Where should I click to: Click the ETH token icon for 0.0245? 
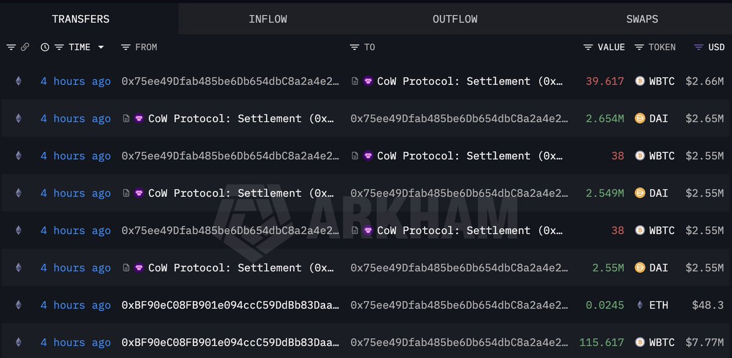[640, 305]
